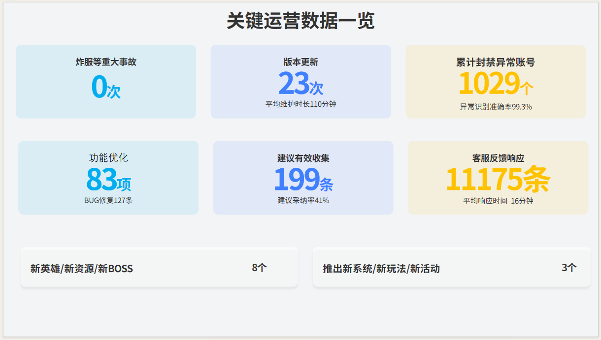Click the 关键运营数据一览 page title
Viewport: 601px width, 340px height.
300,21
